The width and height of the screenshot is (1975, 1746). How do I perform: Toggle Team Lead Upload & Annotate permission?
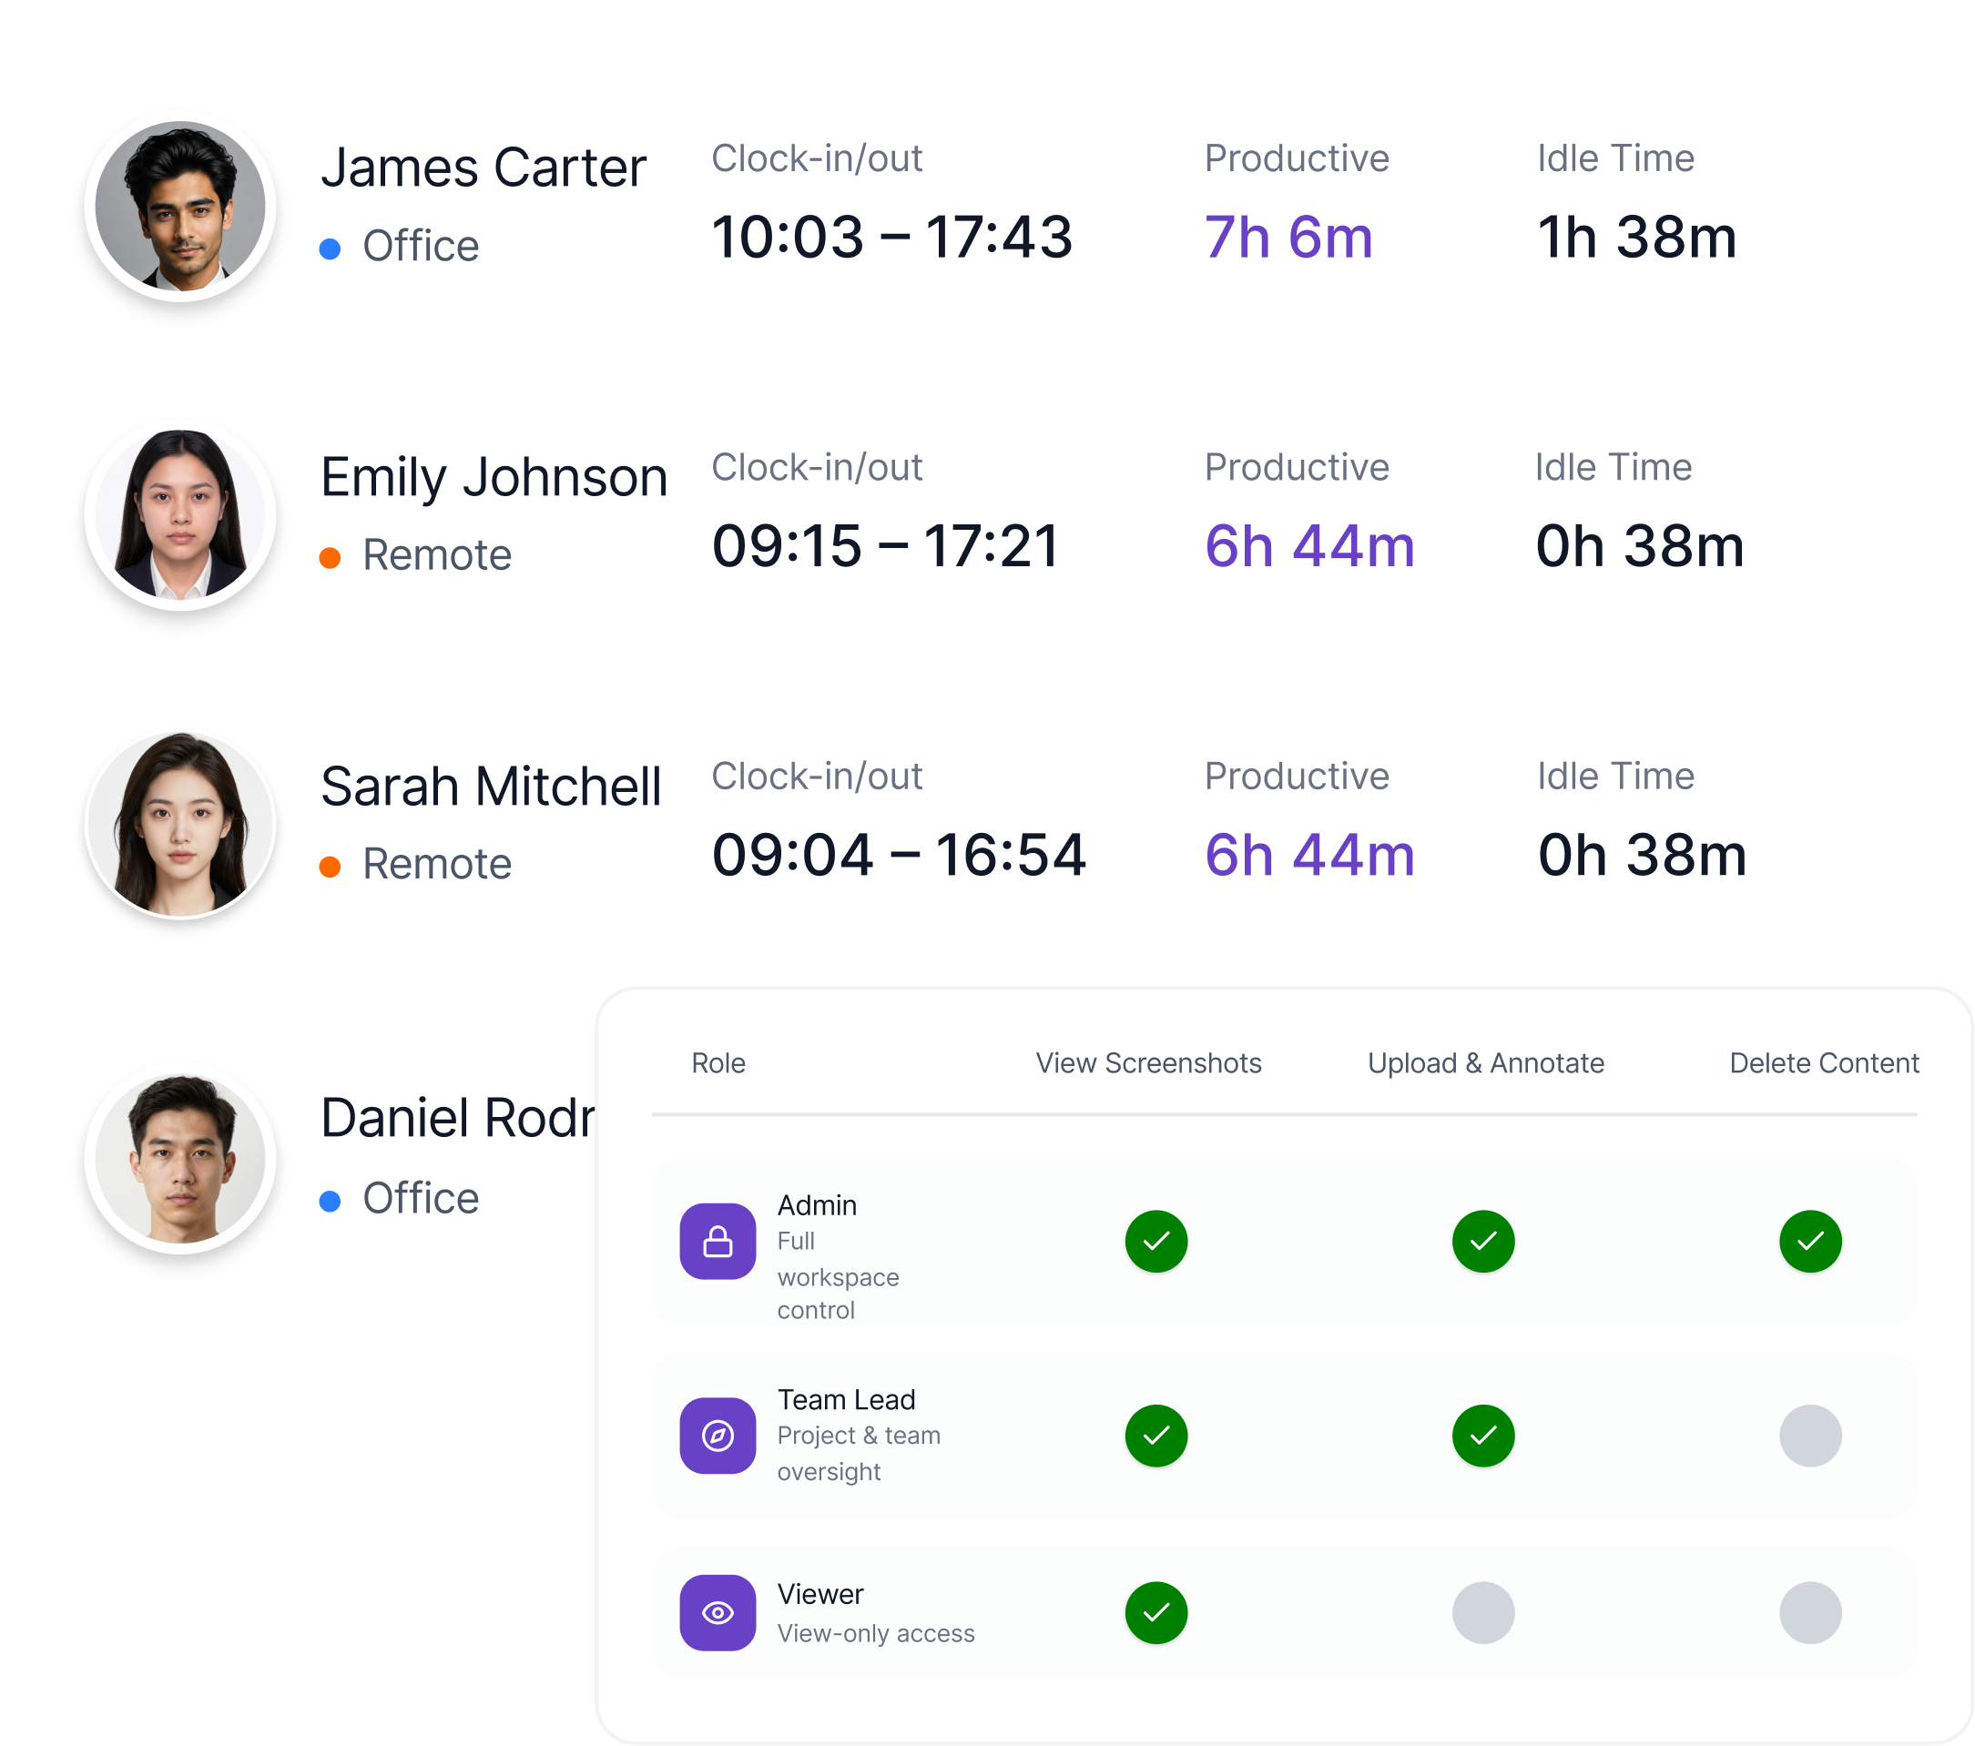[1483, 1435]
